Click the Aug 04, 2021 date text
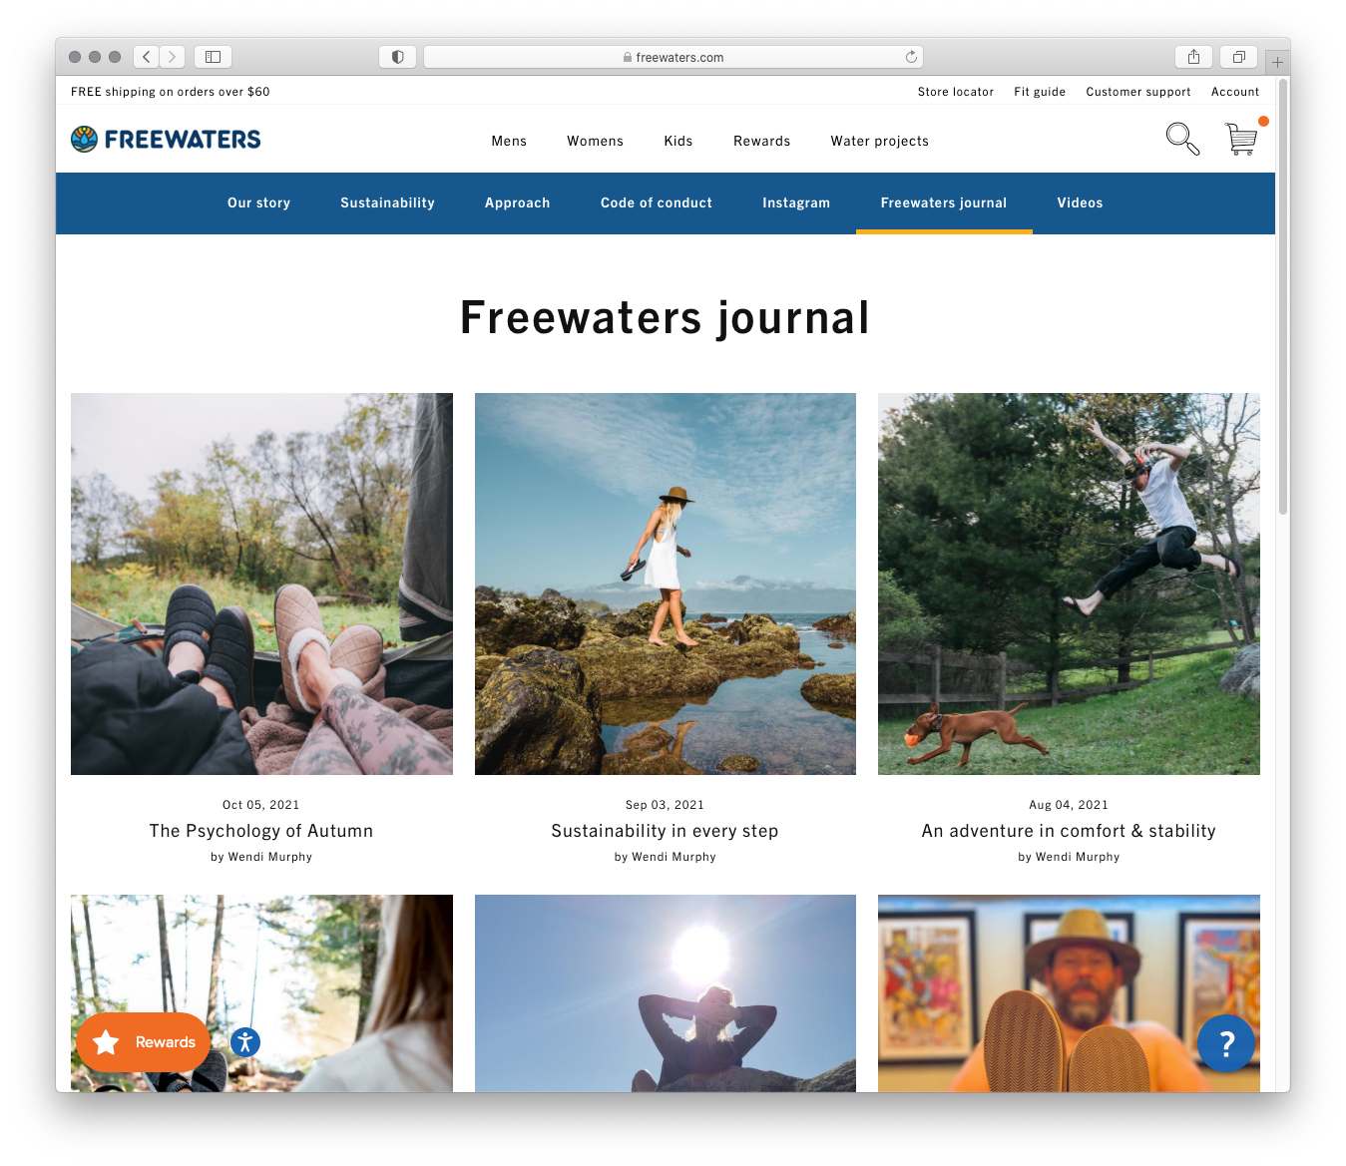This screenshot has height=1166, width=1346. (x=1069, y=805)
